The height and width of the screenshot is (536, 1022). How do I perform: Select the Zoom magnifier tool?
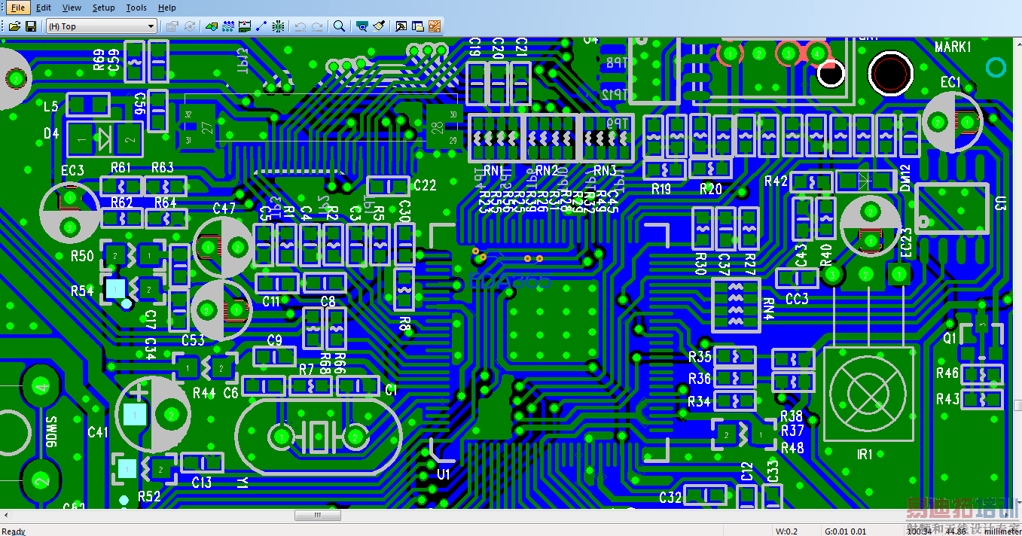click(x=340, y=26)
